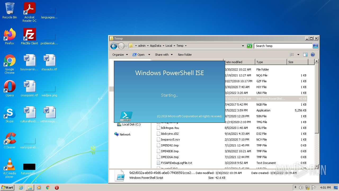Click New folder in toolbar

point(185,55)
